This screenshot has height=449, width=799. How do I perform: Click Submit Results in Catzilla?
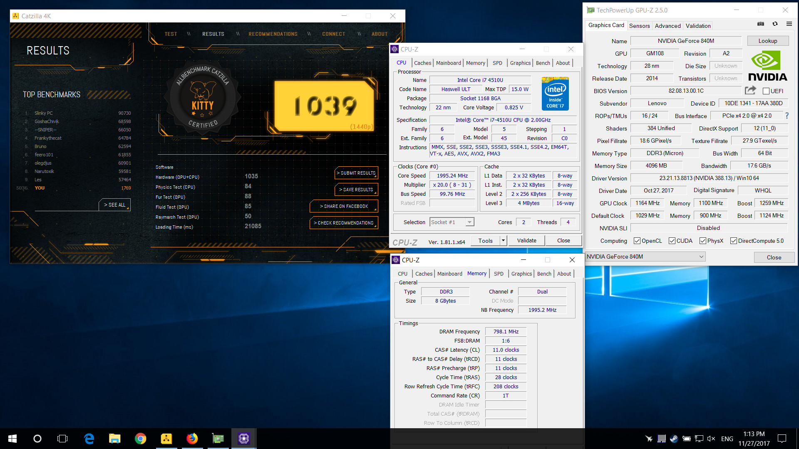[356, 173]
